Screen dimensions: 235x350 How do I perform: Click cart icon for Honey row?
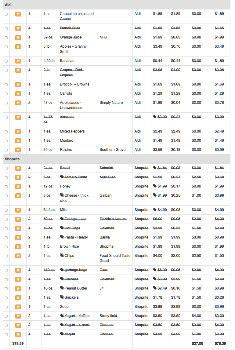pos(18,187)
